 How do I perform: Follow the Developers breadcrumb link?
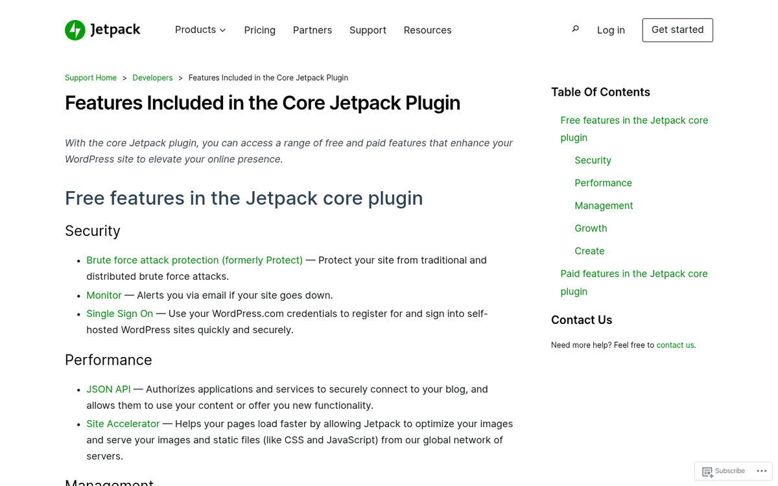click(x=152, y=77)
